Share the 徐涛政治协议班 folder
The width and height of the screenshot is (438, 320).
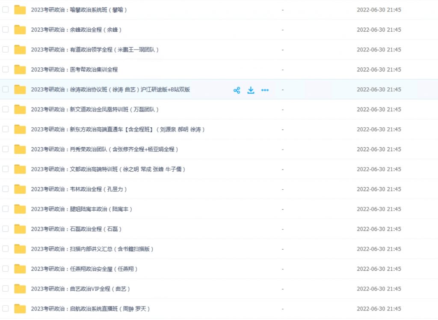coord(237,90)
